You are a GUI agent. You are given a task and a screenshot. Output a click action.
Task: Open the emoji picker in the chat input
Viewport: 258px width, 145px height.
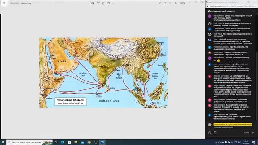210,133
